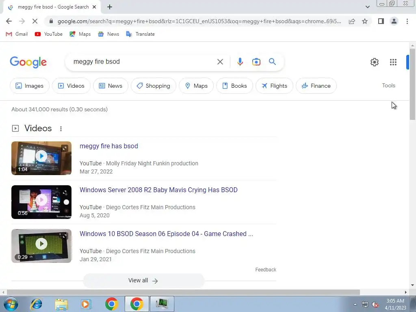The height and width of the screenshot is (312, 416).
Task: Open the Chrome three-dot menu
Action: tap(407, 21)
